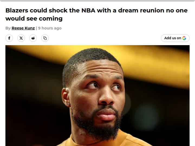Open the Add us on Google button
This screenshot has height=146, width=195.
tap(175, 38)
